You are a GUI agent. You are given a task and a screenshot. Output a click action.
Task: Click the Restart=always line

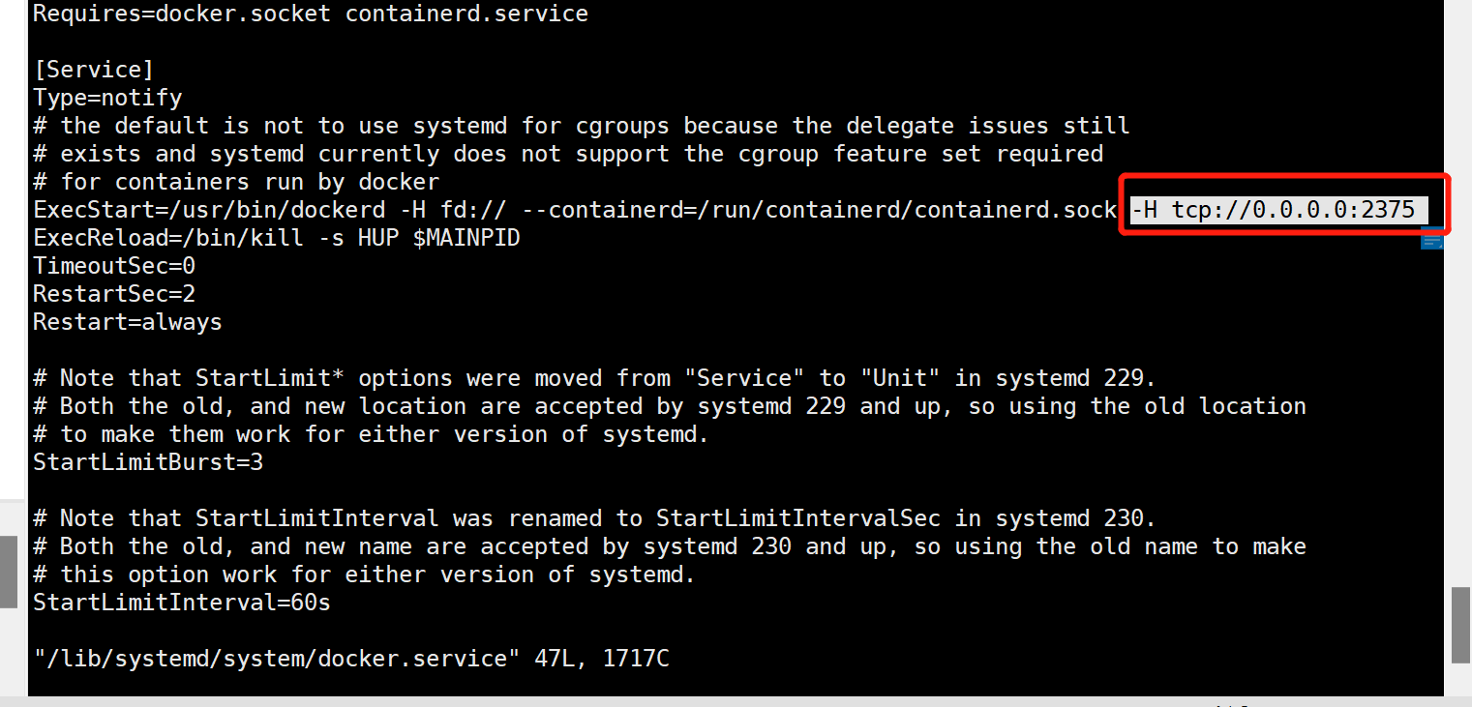128,321
